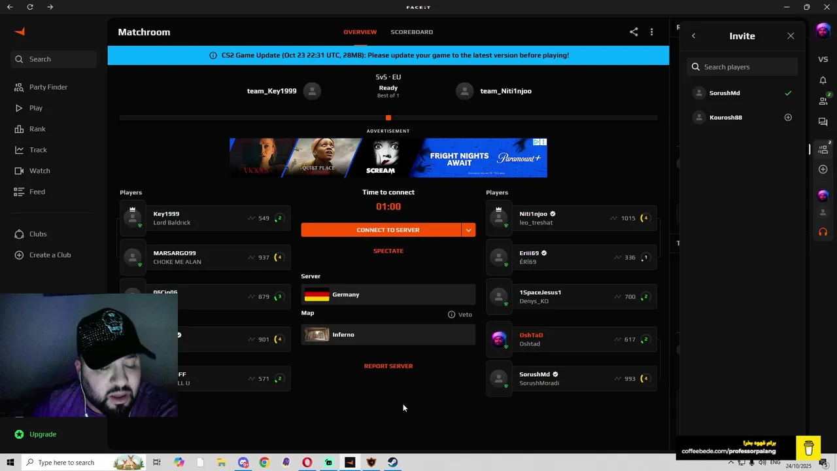
Task: Open player Key1999 profile row
Action: pos(205,218)
